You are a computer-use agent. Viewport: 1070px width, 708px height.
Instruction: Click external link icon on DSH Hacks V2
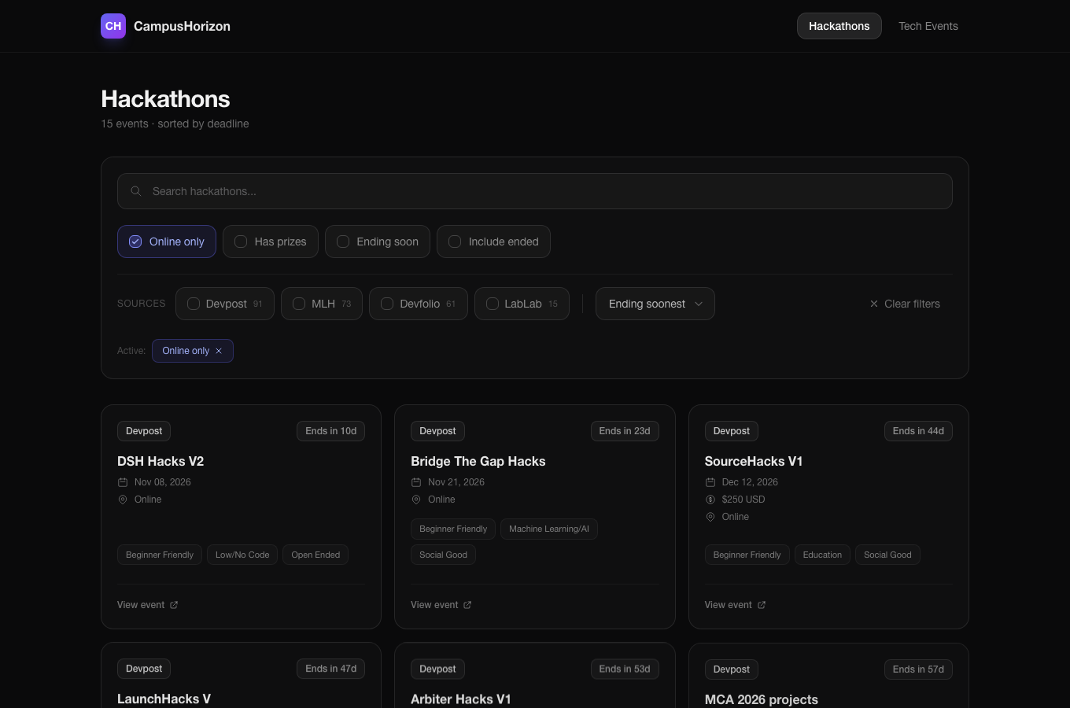coord(174,605)
